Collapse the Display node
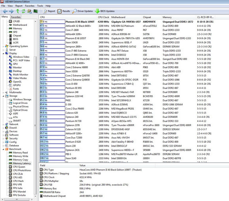 coord(3,53)
